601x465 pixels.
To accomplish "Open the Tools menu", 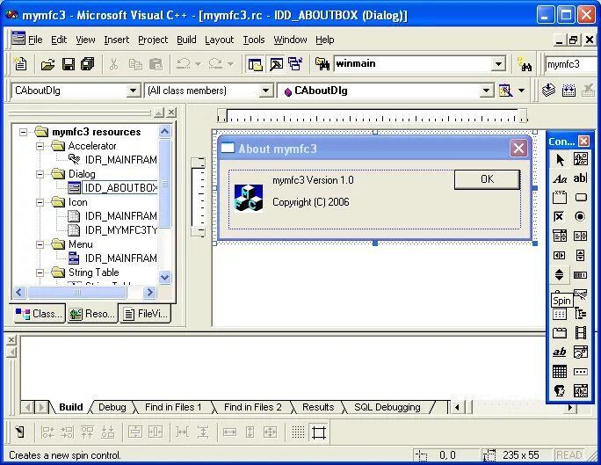I will [x=254, y=40].
